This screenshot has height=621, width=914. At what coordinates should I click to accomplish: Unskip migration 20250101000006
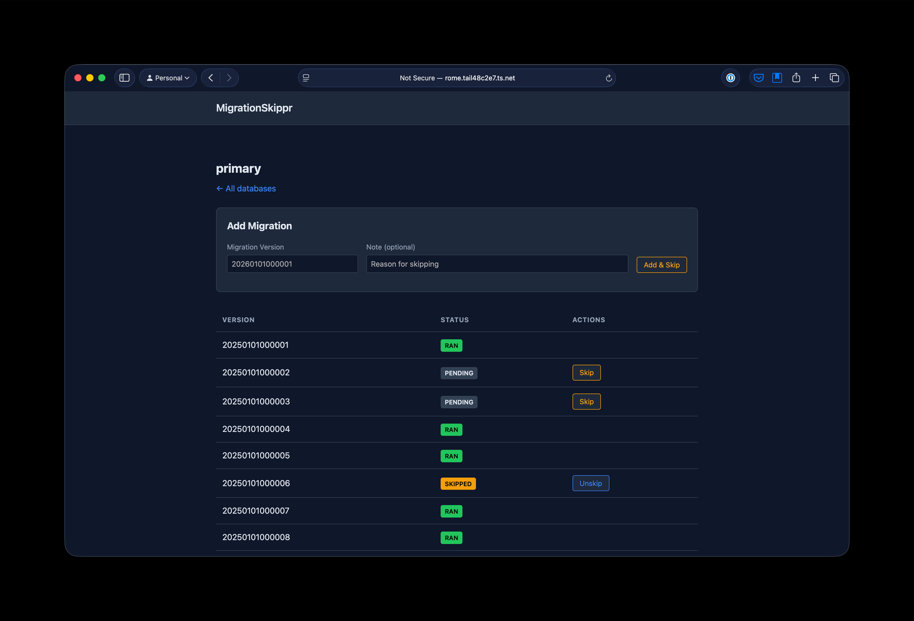click(590, 483)
